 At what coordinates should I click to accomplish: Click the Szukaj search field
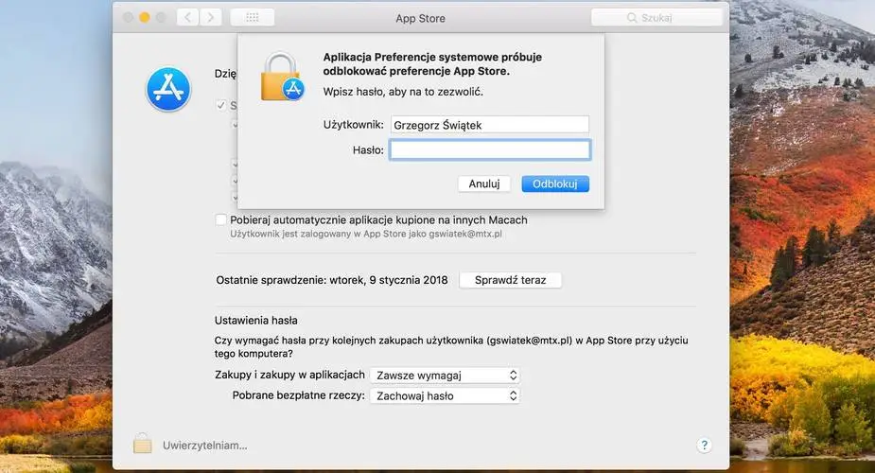click(656, 18)
